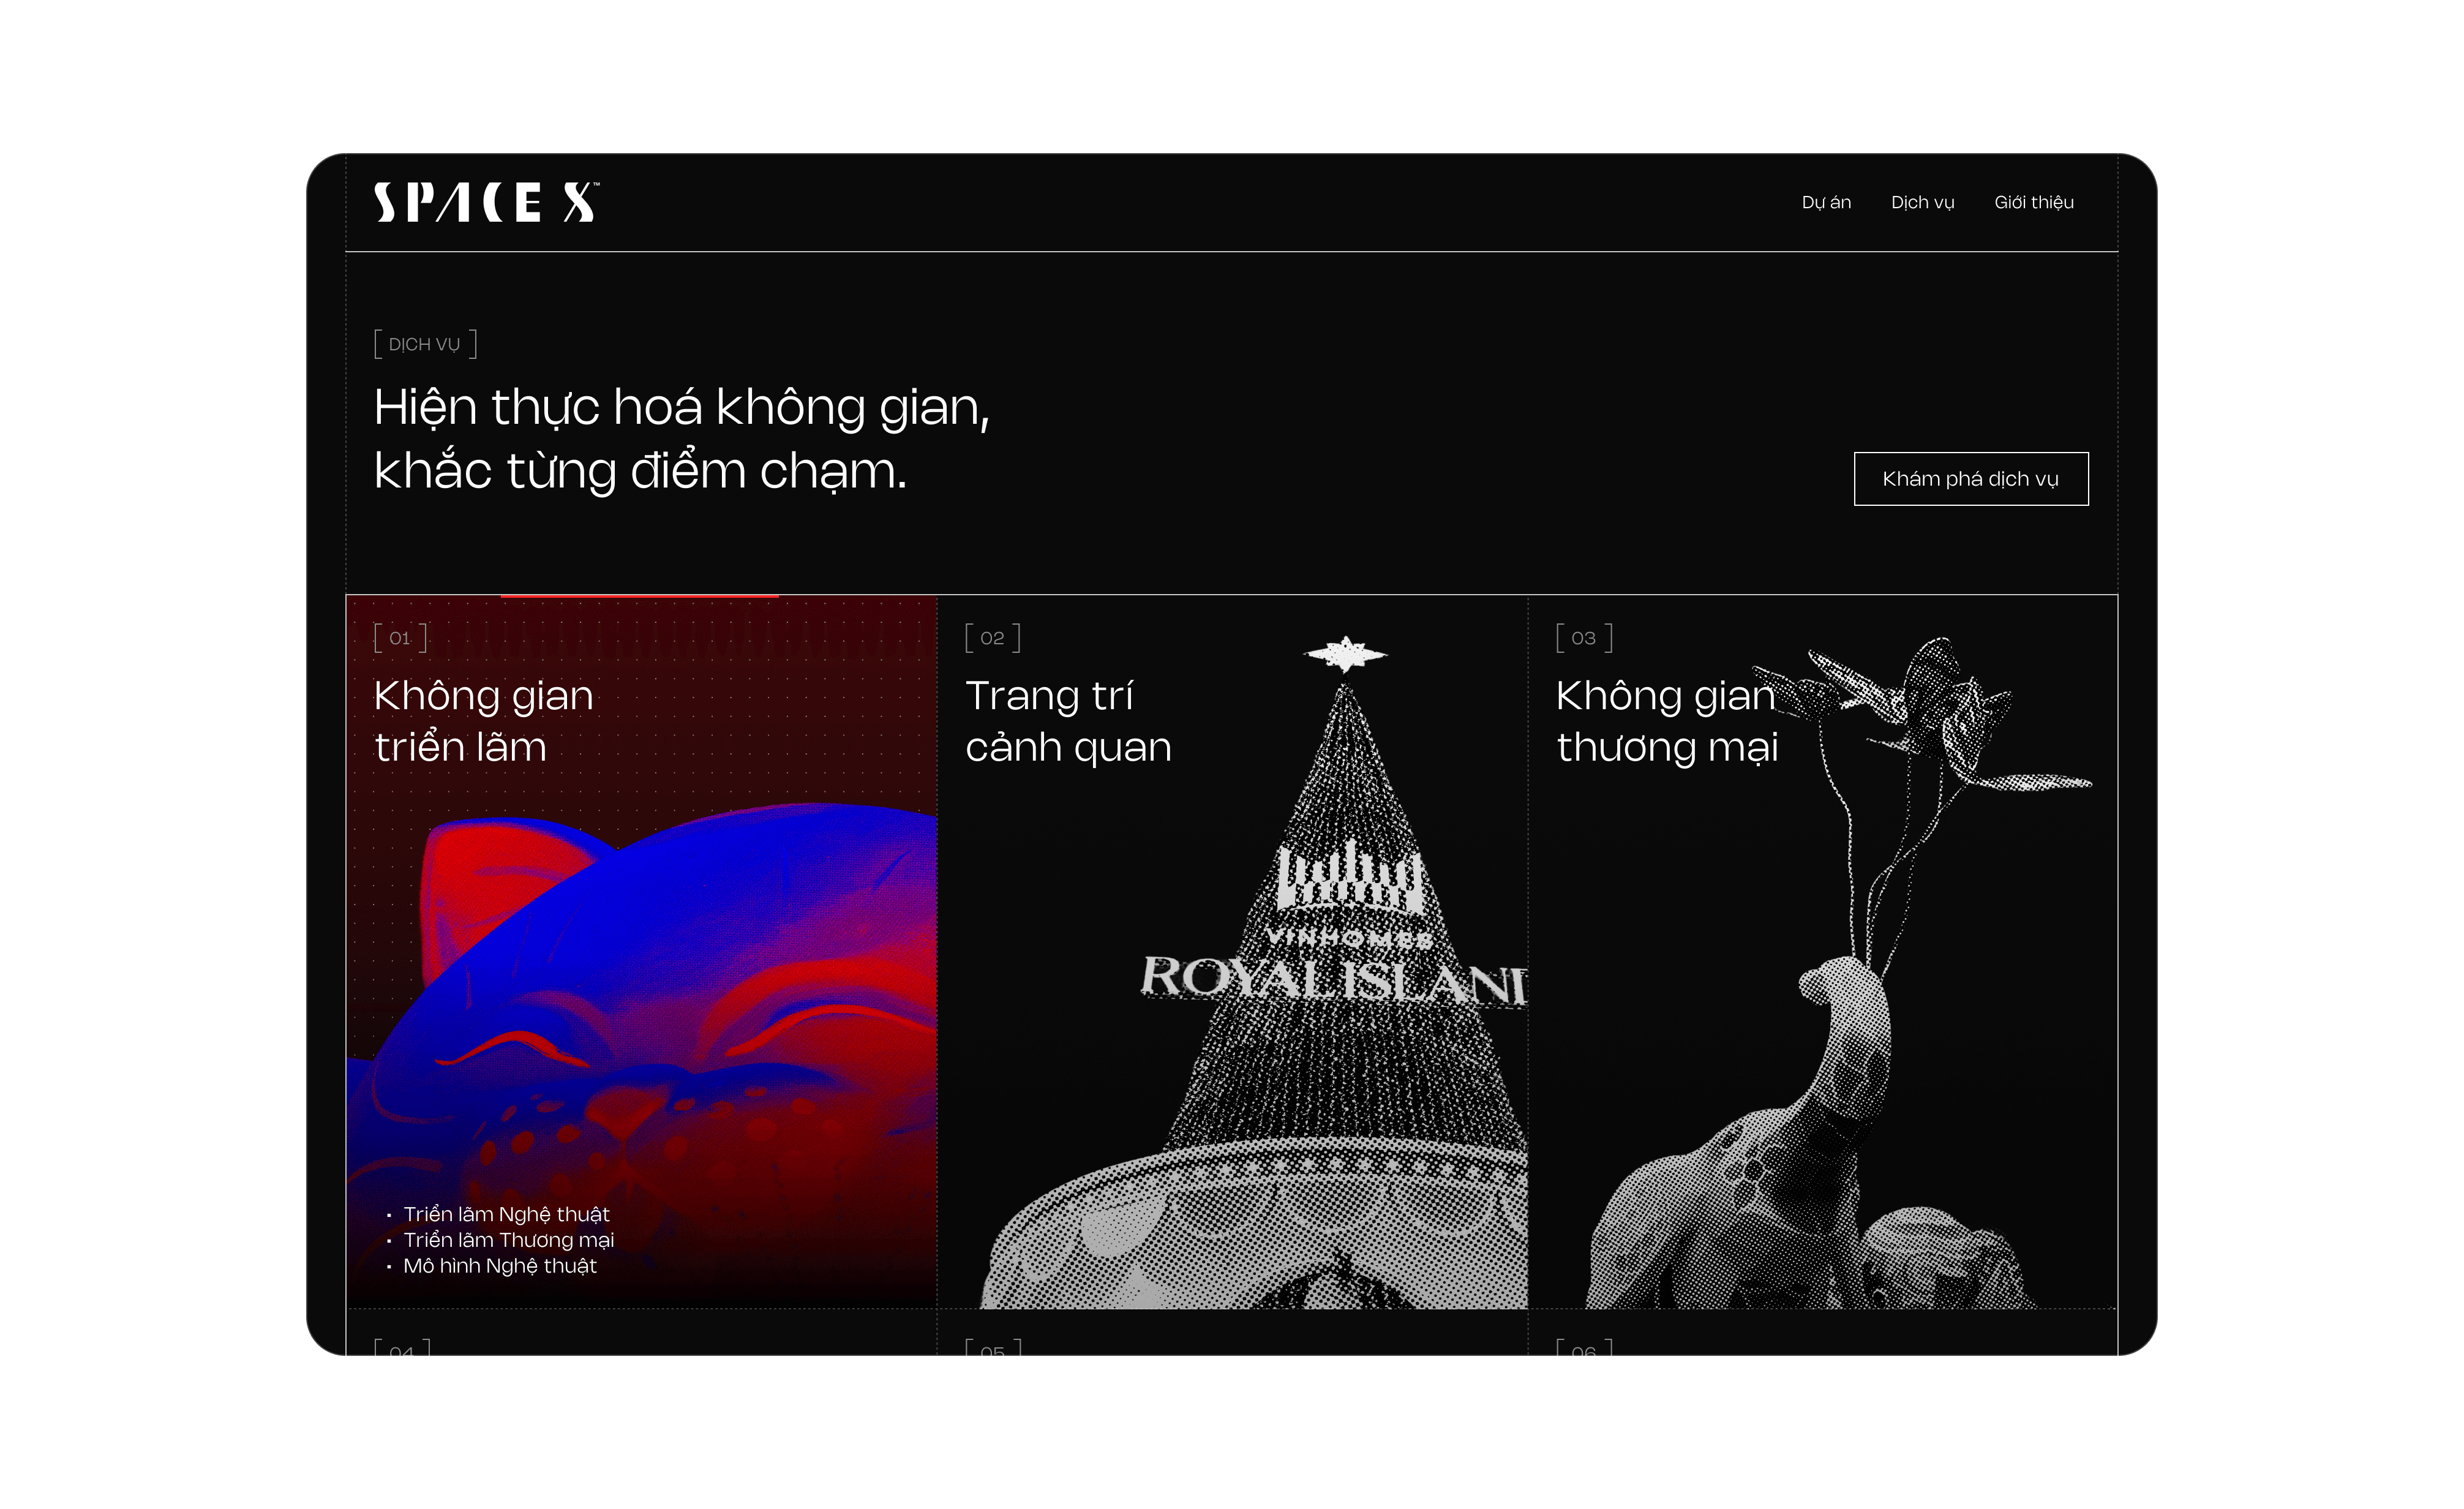Select the DỊCH VỤ bracket label
Screen dimensions: 2464x1509
[x=425, y=344]
